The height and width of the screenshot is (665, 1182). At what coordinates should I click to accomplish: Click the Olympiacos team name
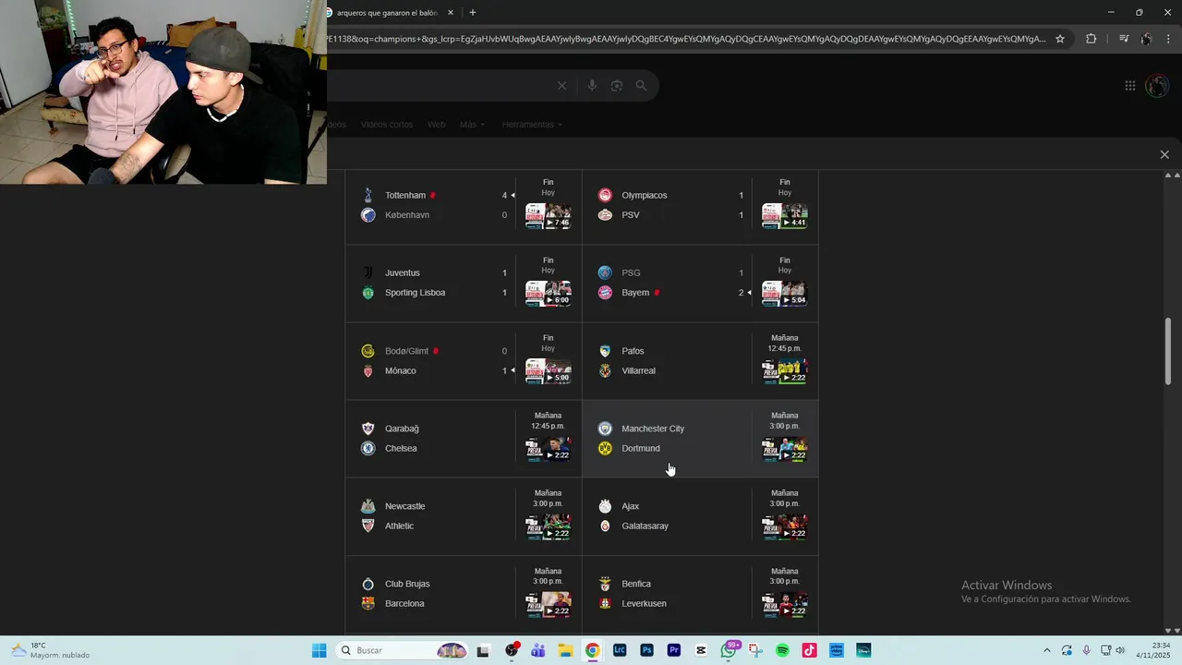(x=644, y=196)
